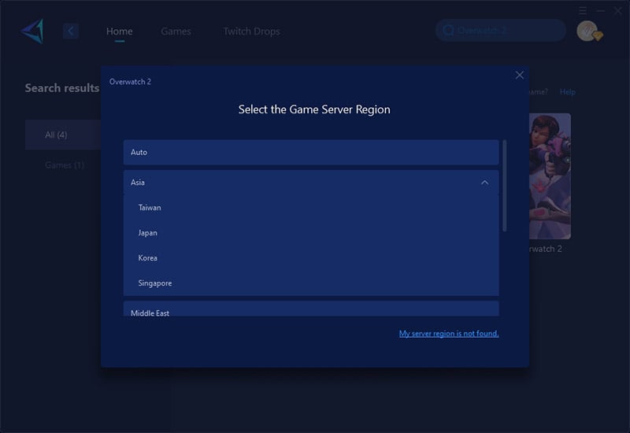Image resolution: width=630 pixels, height=433 pixels.
Task: Choose the Singapore server
Action: coord(311,283)
